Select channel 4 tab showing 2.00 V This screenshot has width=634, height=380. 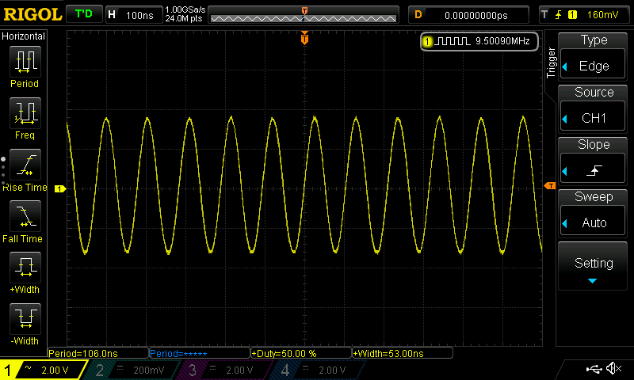coord(316,370)
